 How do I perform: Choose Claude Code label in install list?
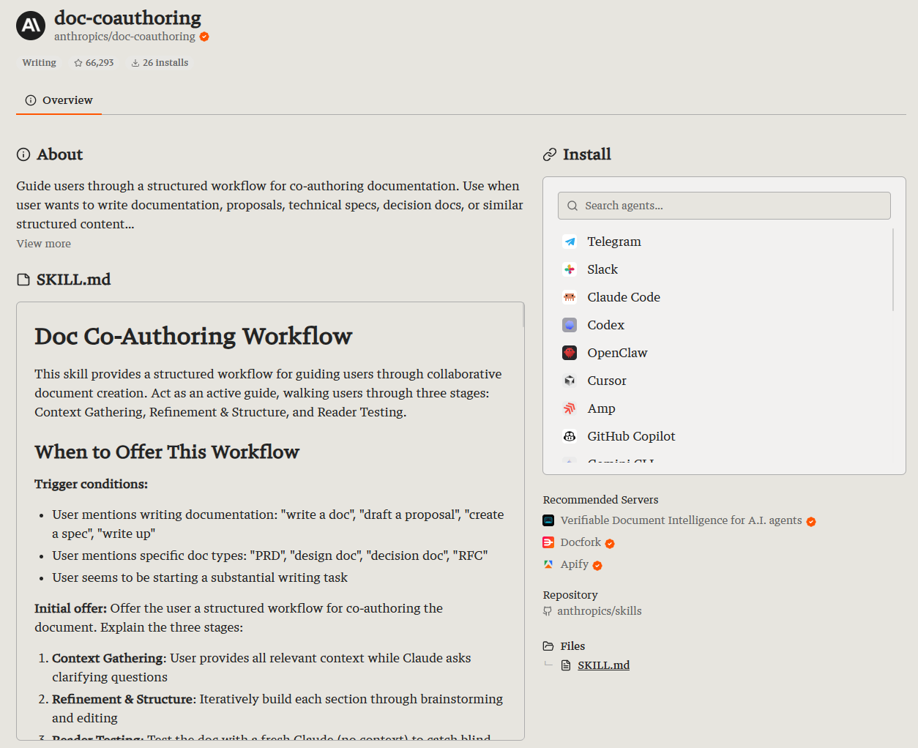click(624, 297)
